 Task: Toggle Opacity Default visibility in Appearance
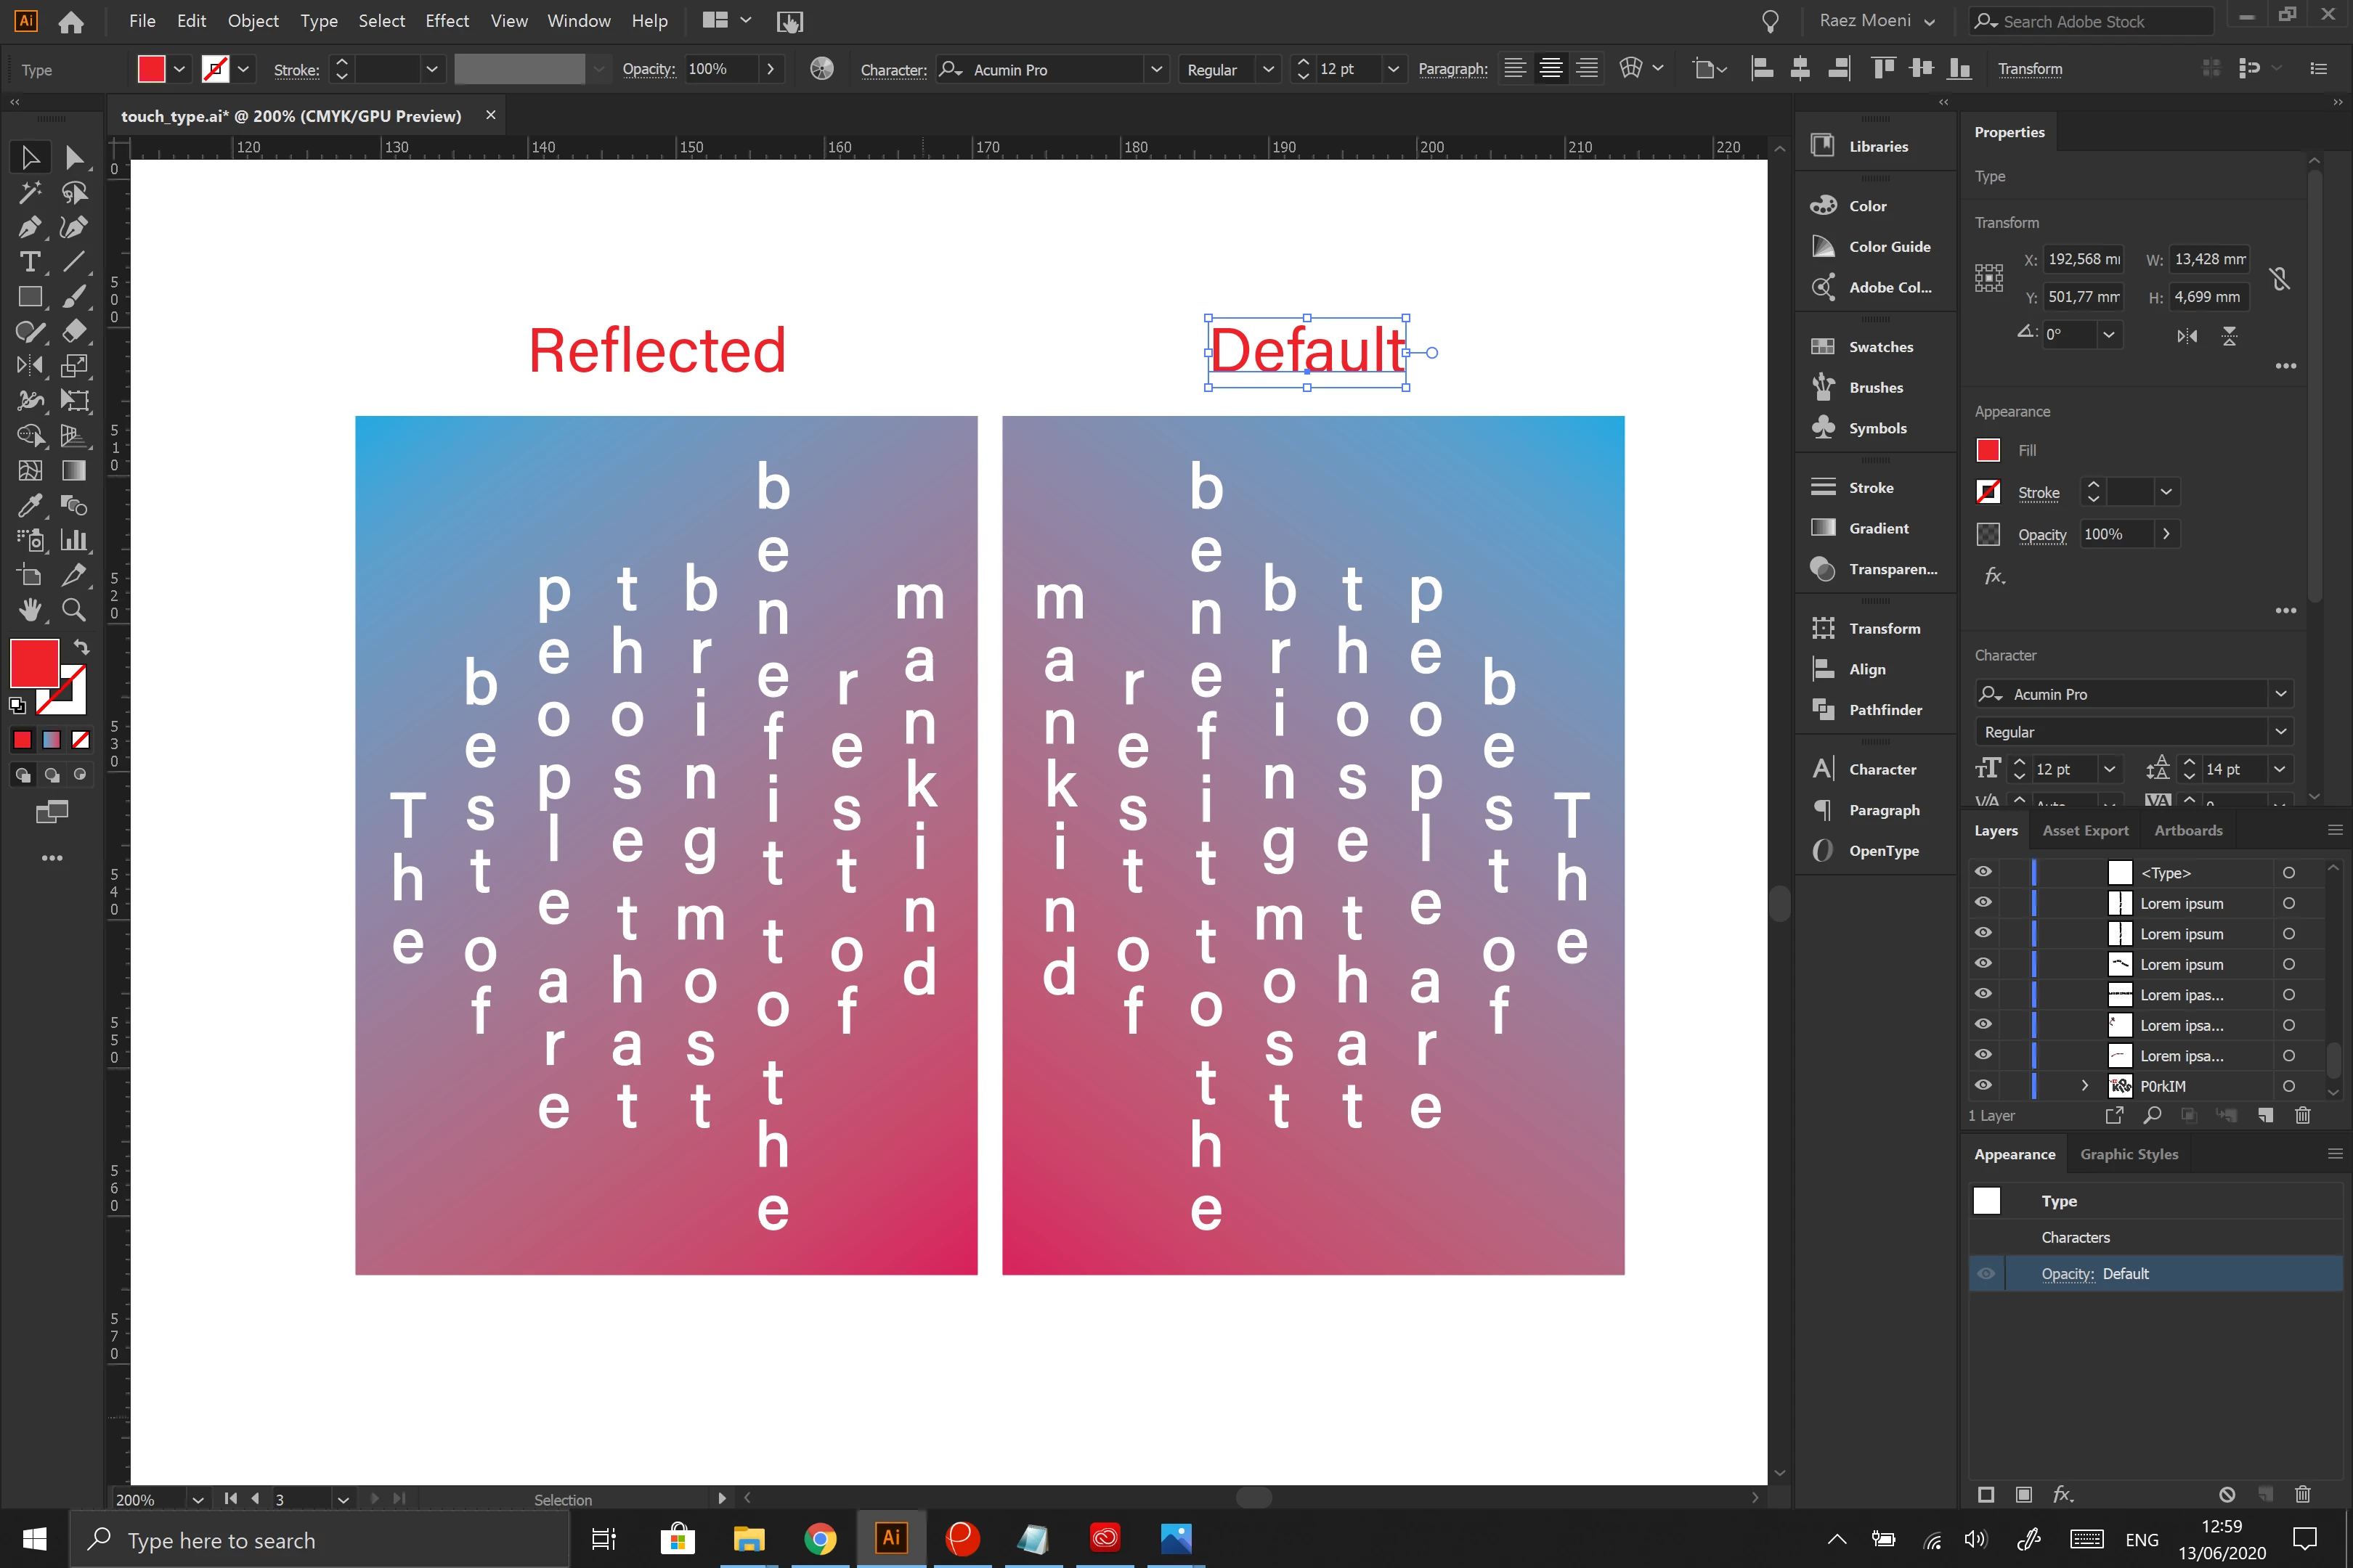1986,1273
